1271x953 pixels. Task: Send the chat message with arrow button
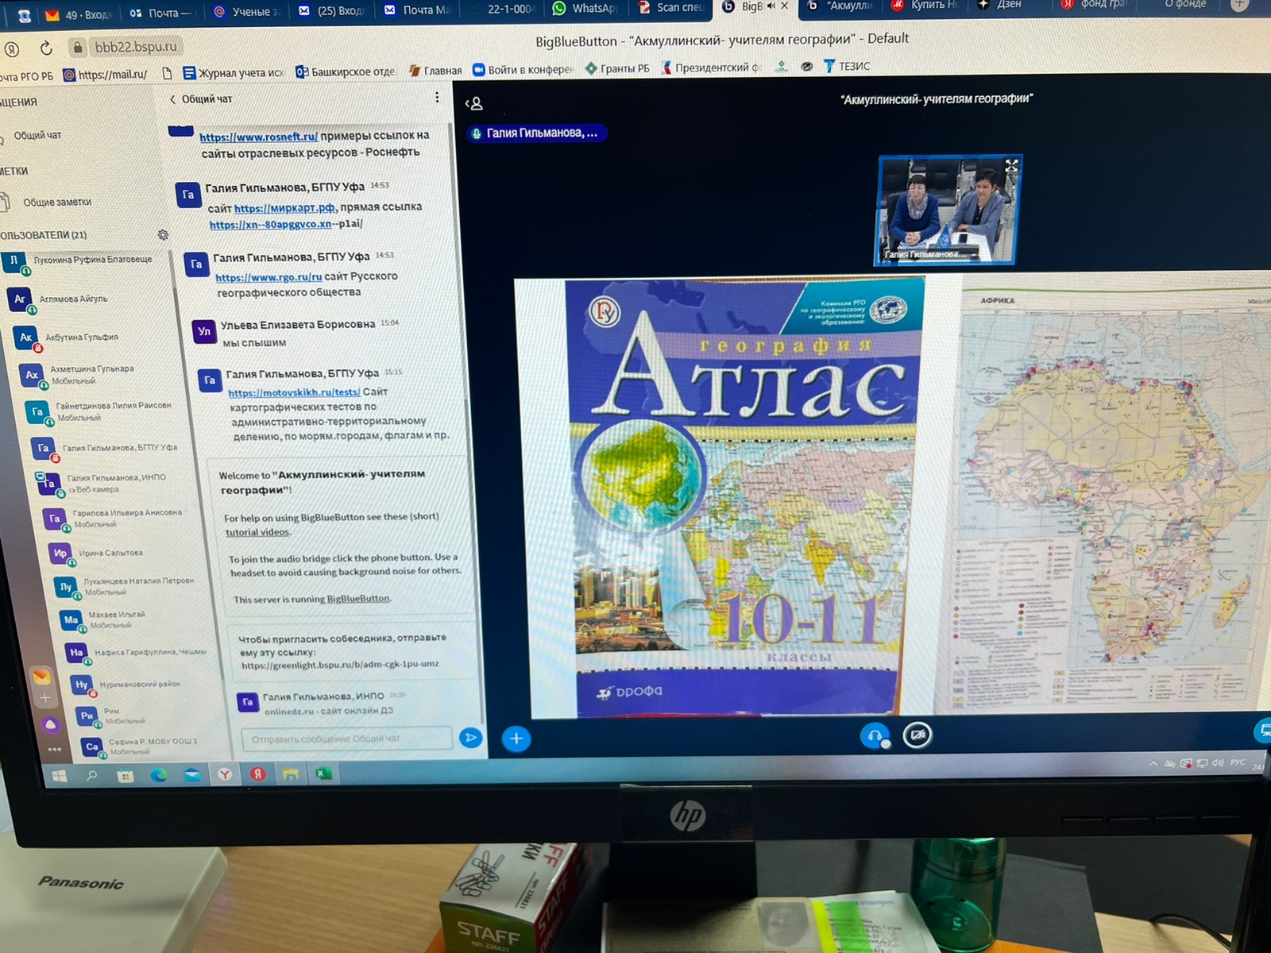[471, 739]
